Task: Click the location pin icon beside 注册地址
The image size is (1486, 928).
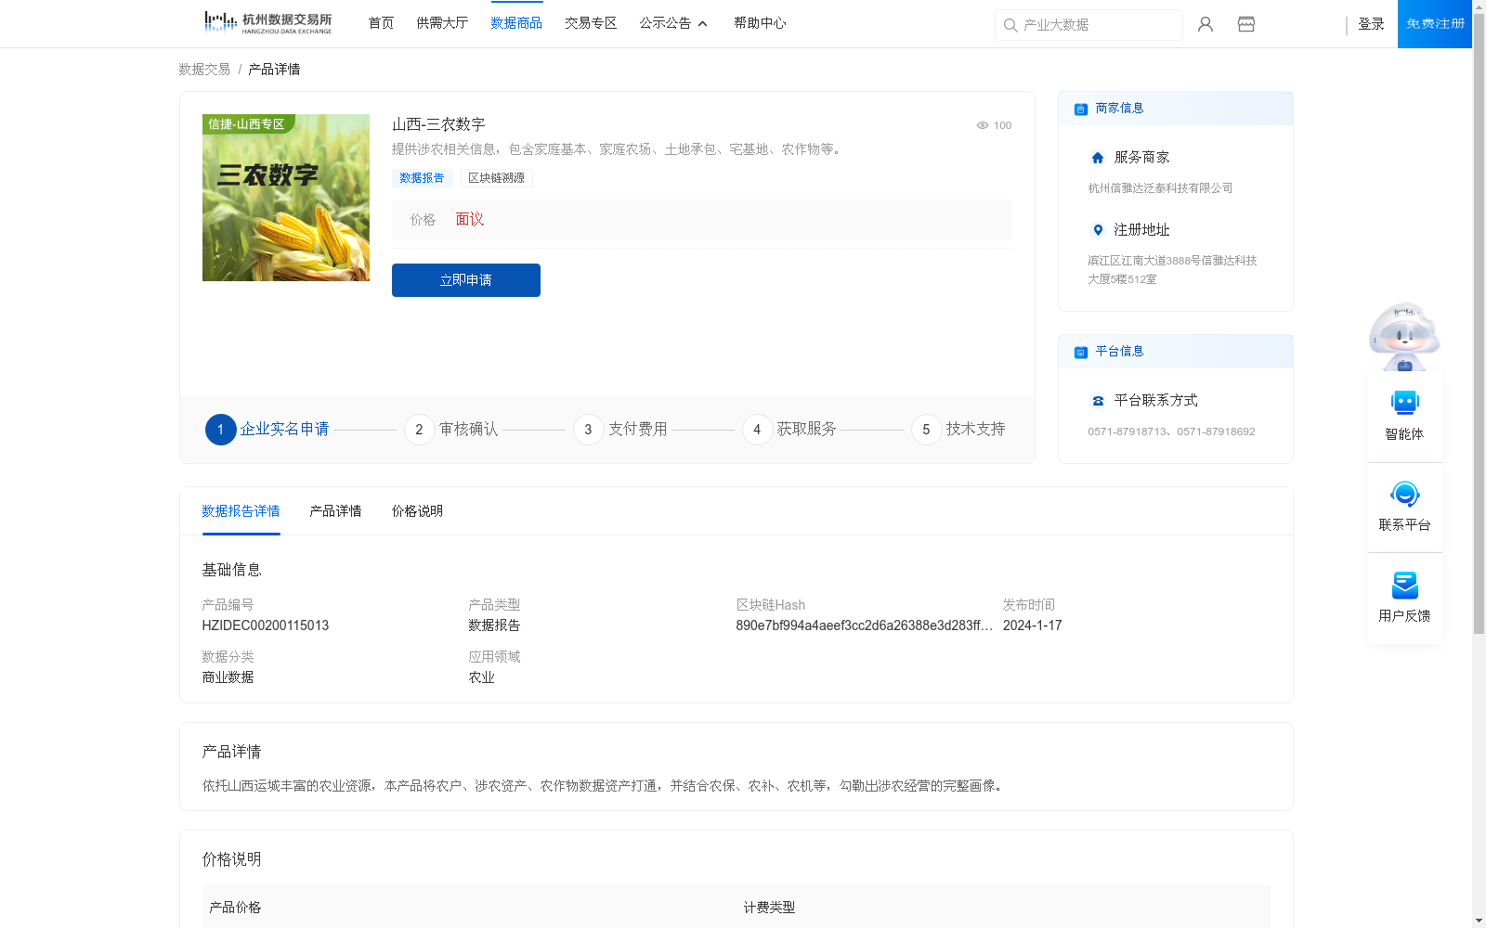Action: point(1098,230)
